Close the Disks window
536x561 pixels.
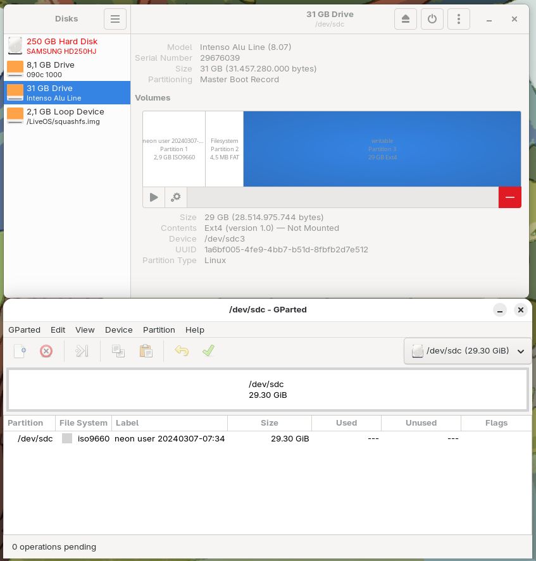pos(514,19)
